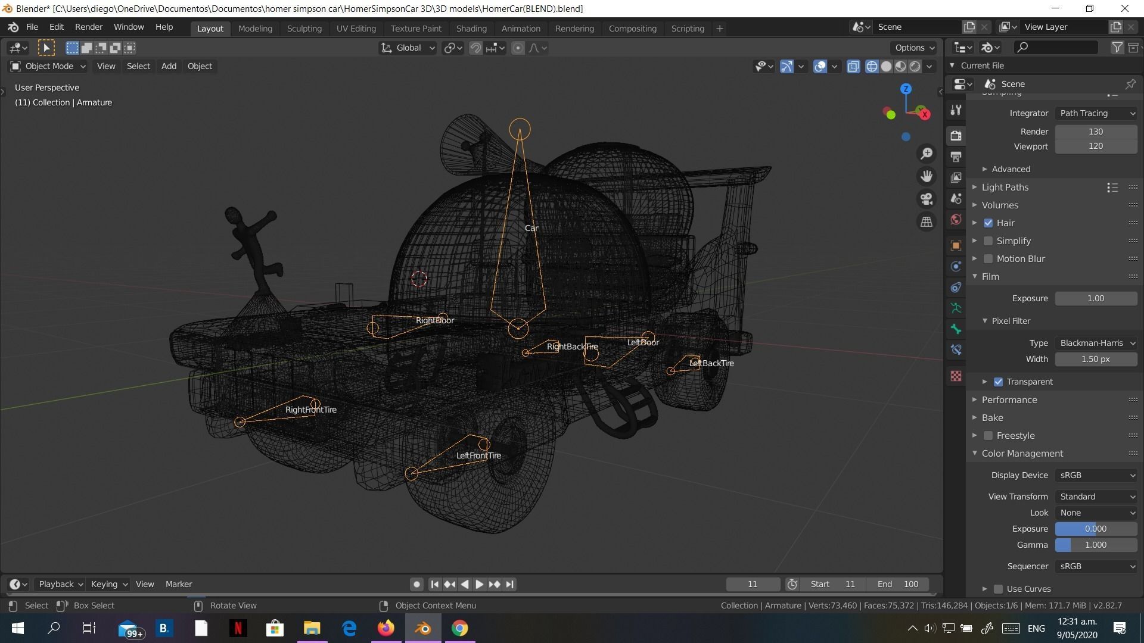The image size is (1144, 643).
Task: Click the pan view hand gizmo
Action: tap(927, 176)
